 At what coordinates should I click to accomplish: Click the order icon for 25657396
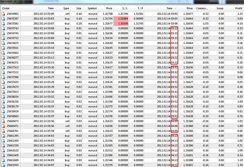point(3,77)
